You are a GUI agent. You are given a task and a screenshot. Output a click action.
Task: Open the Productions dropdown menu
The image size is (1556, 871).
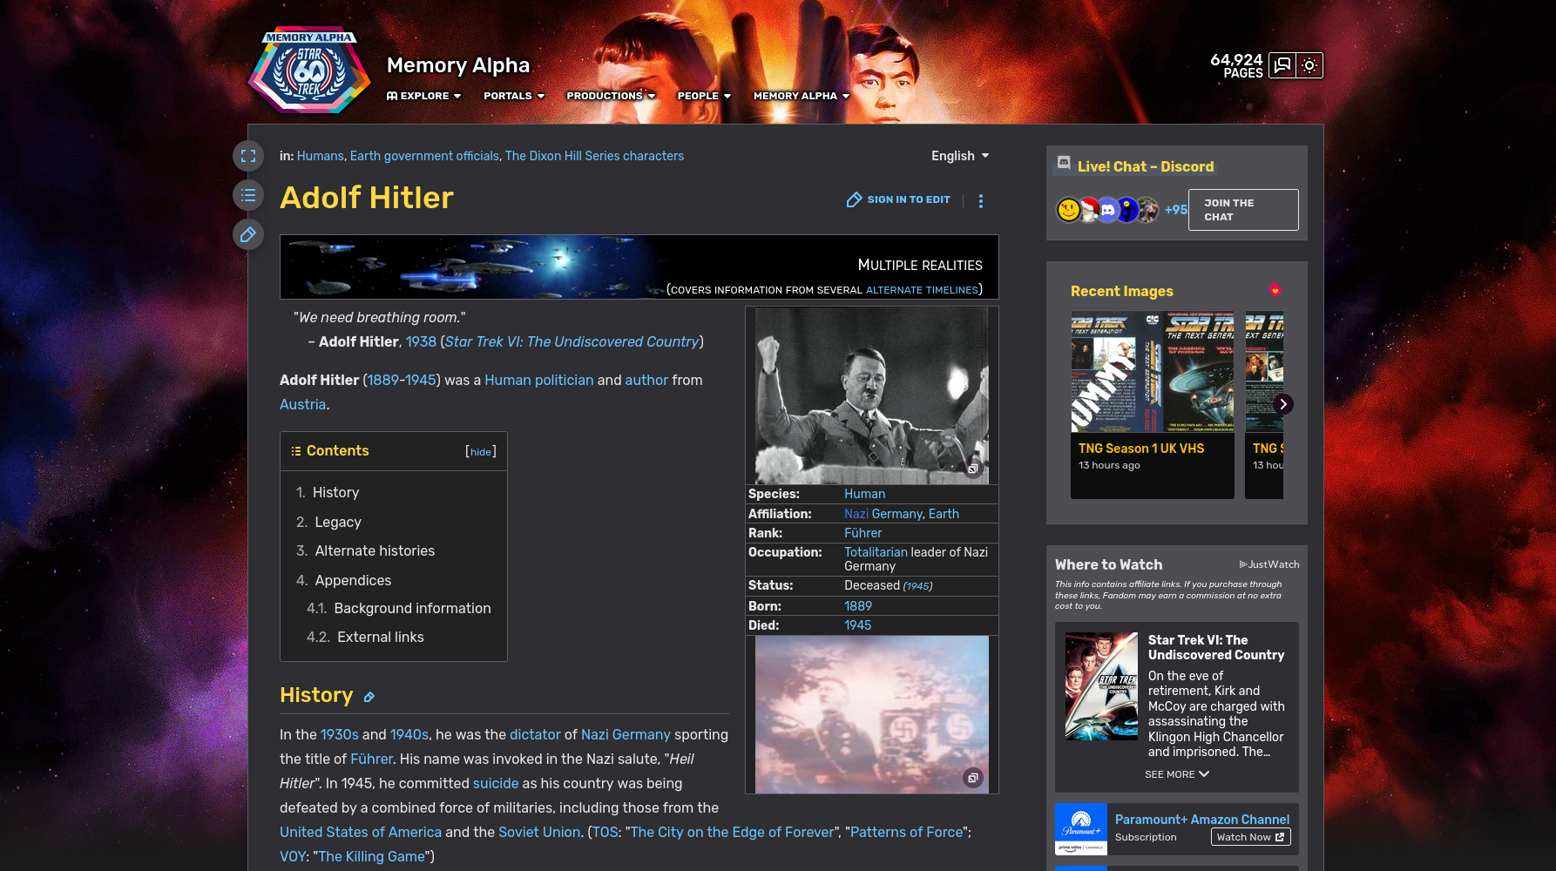click(x=611, y=96)
